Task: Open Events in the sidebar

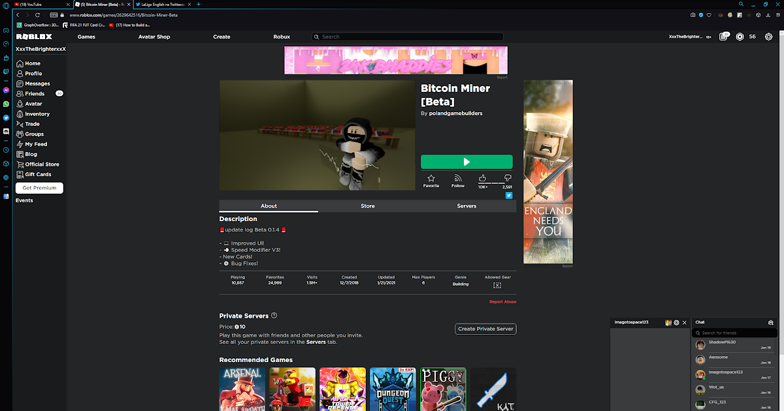Action: tap(24, 200)
